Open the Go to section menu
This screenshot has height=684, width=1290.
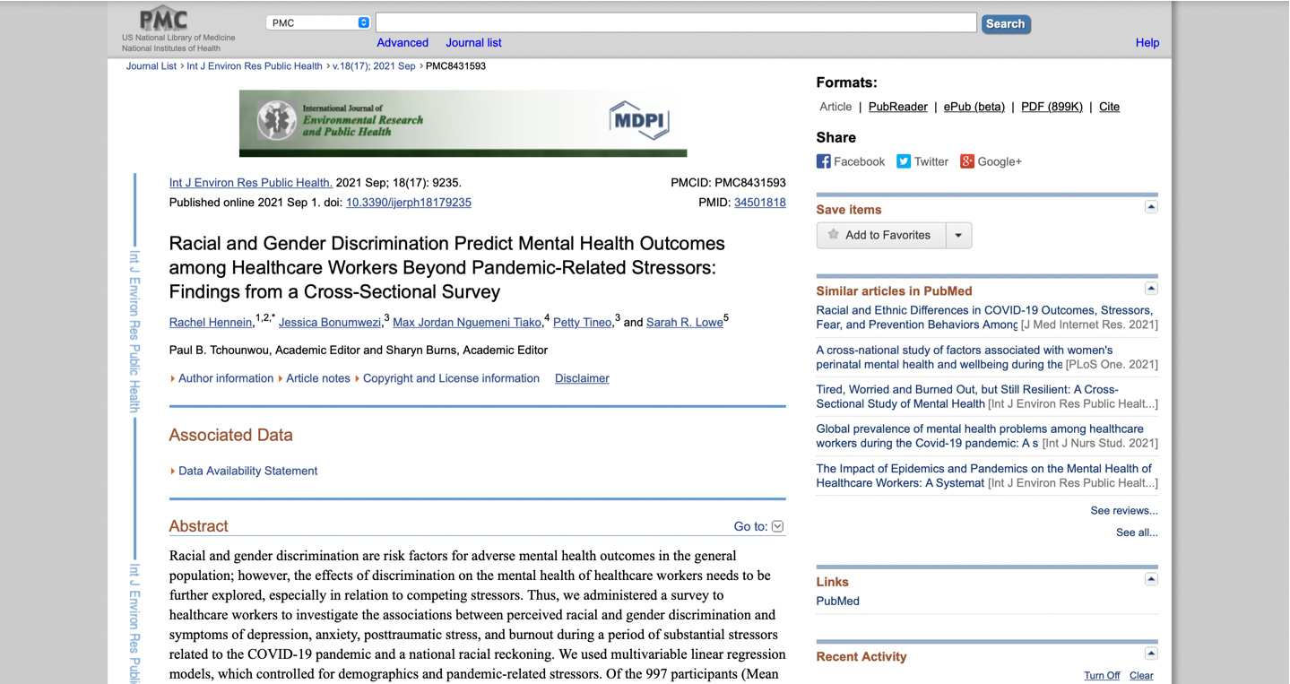pyautogui.click(x=758, y=526)
